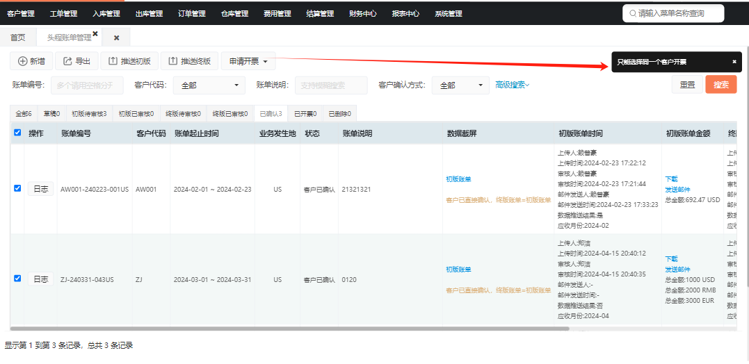This screenshot has width=749, height=364.
Task: Open the 仓库管理 menu
Action: (x=234, y=14)
